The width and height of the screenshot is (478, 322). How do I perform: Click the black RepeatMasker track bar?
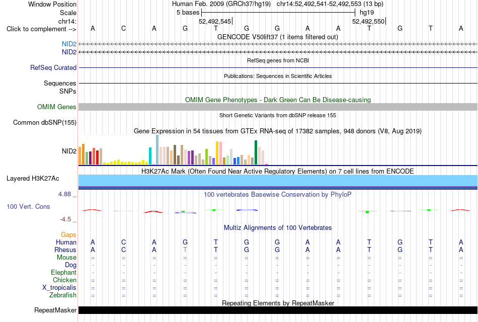point(278,310)
